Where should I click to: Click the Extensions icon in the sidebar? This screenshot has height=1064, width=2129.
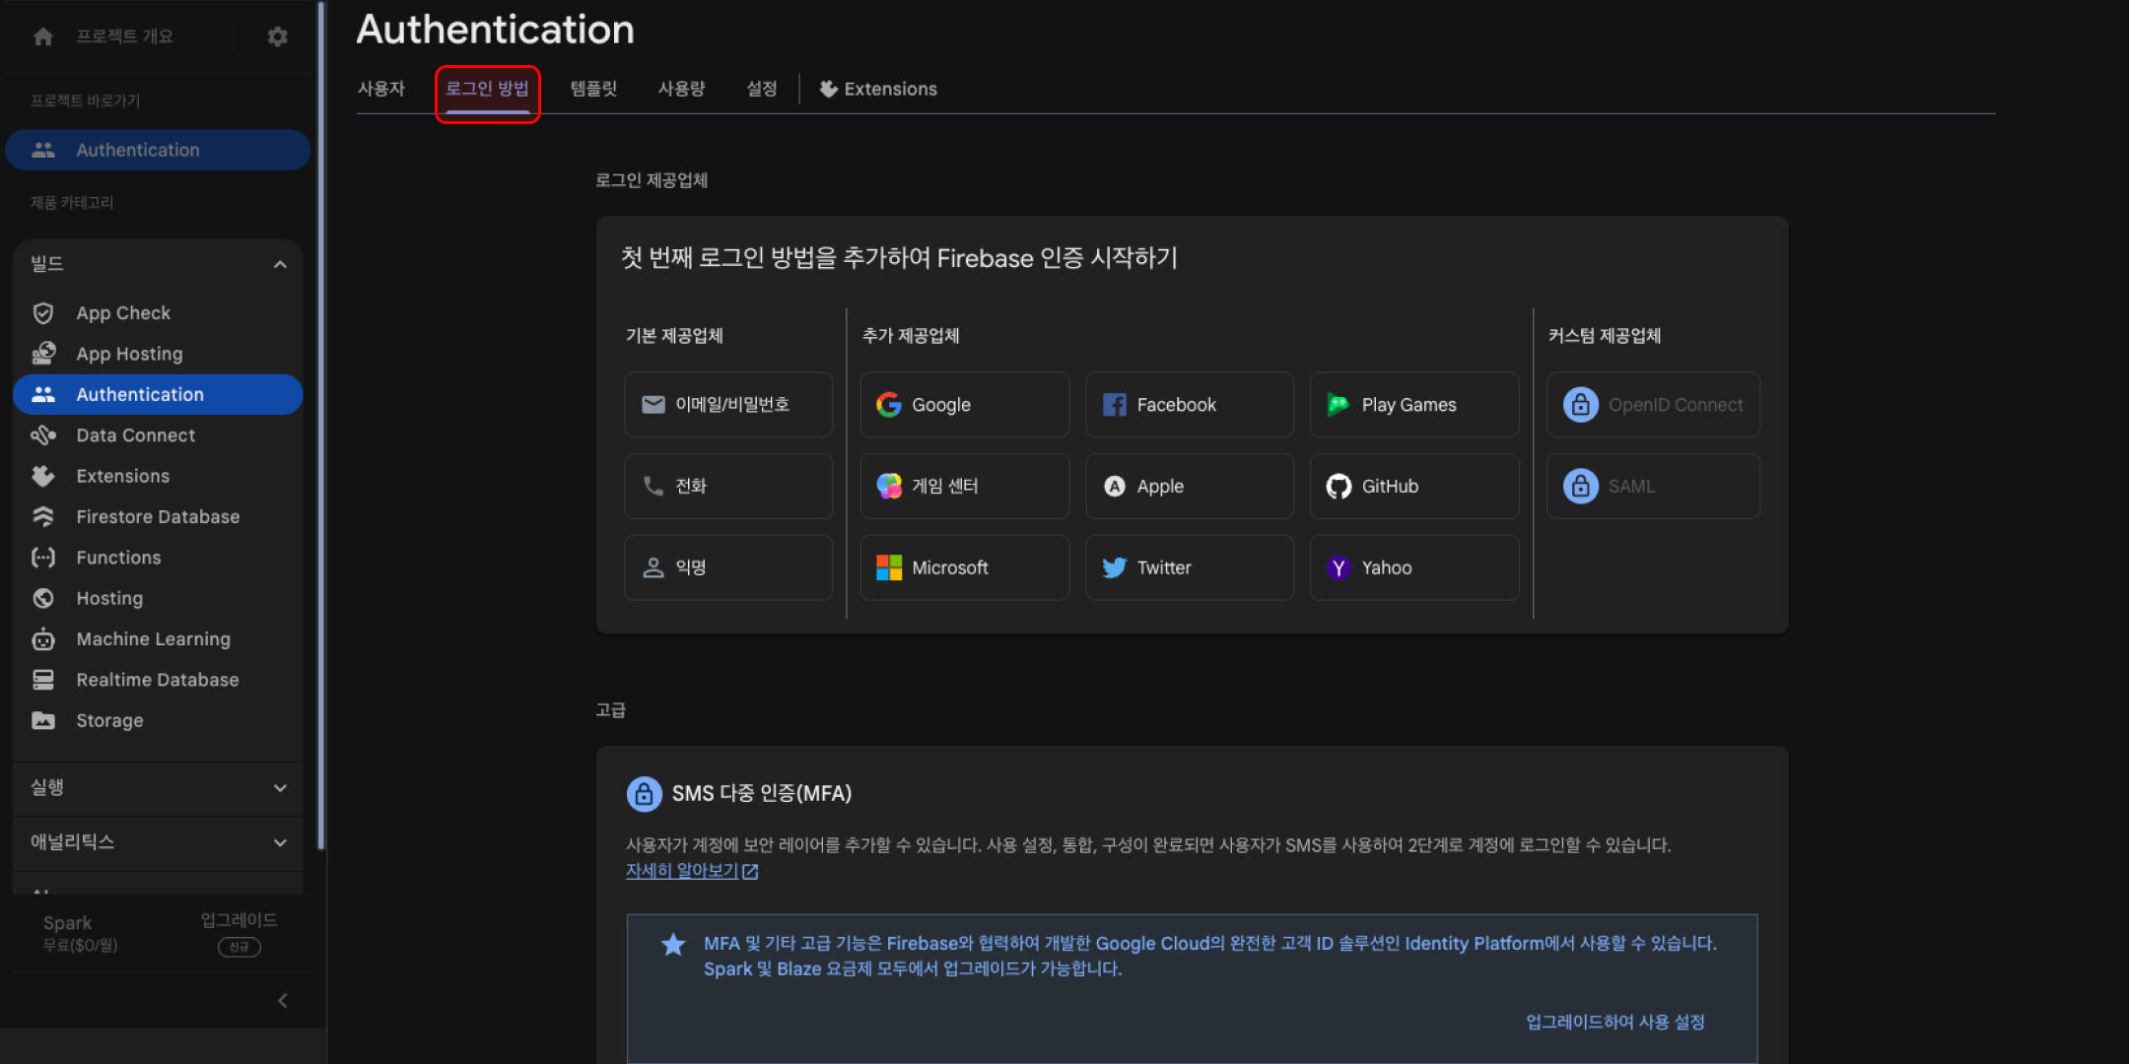[43, 476]
